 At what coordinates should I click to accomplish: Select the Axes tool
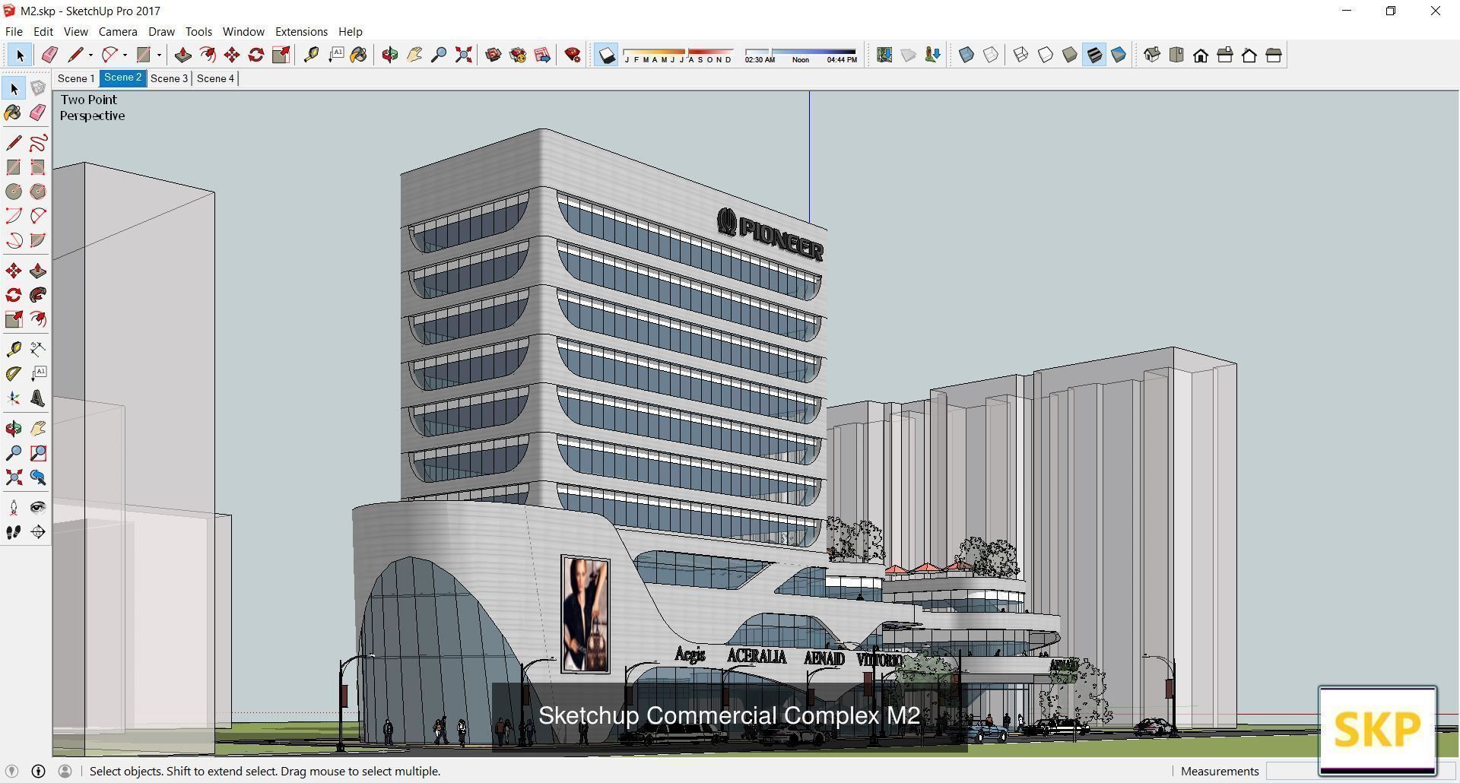[x=14, y=398]
